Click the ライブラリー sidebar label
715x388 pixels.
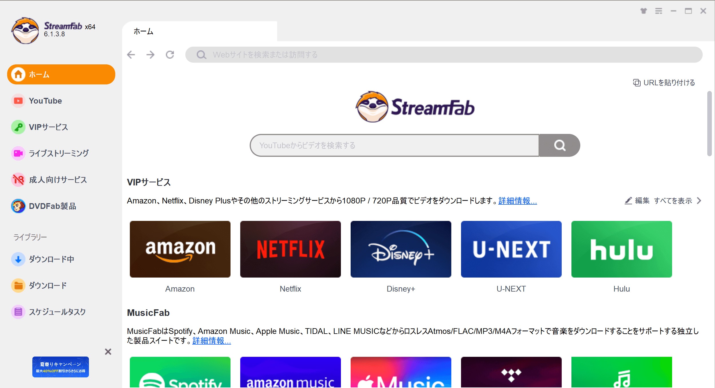(30, 237)
